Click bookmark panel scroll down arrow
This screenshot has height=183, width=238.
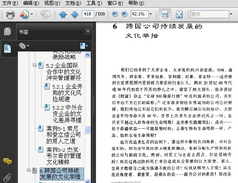[87, 181]
